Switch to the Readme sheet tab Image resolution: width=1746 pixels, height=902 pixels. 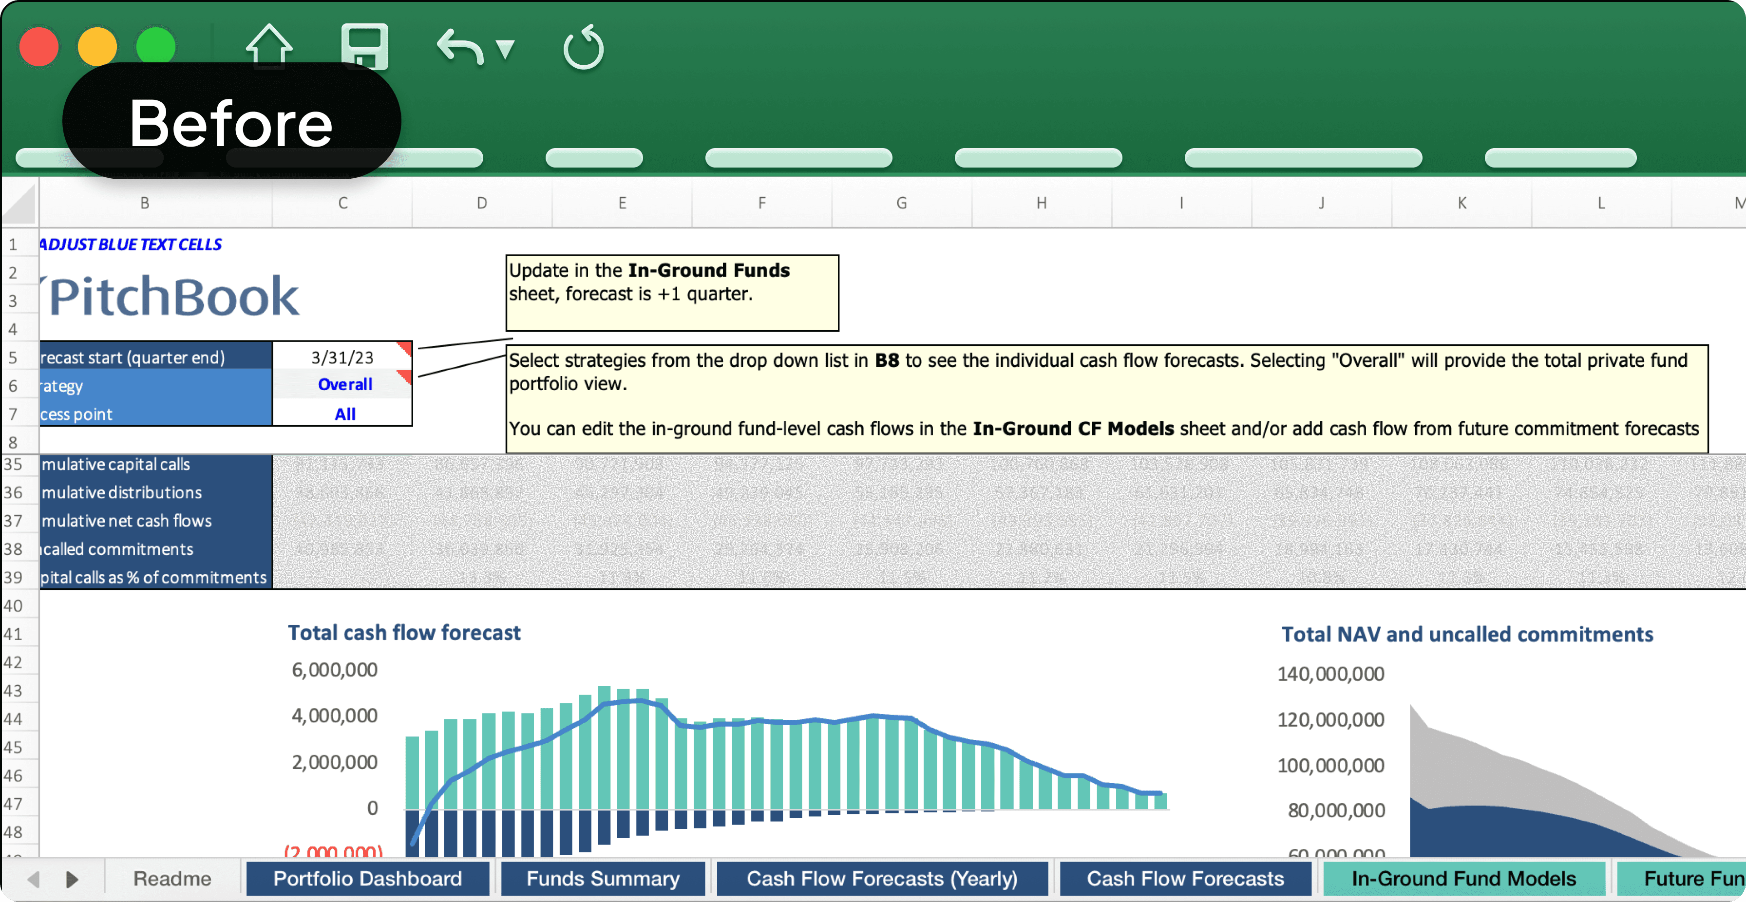click(x=172, y=878)
